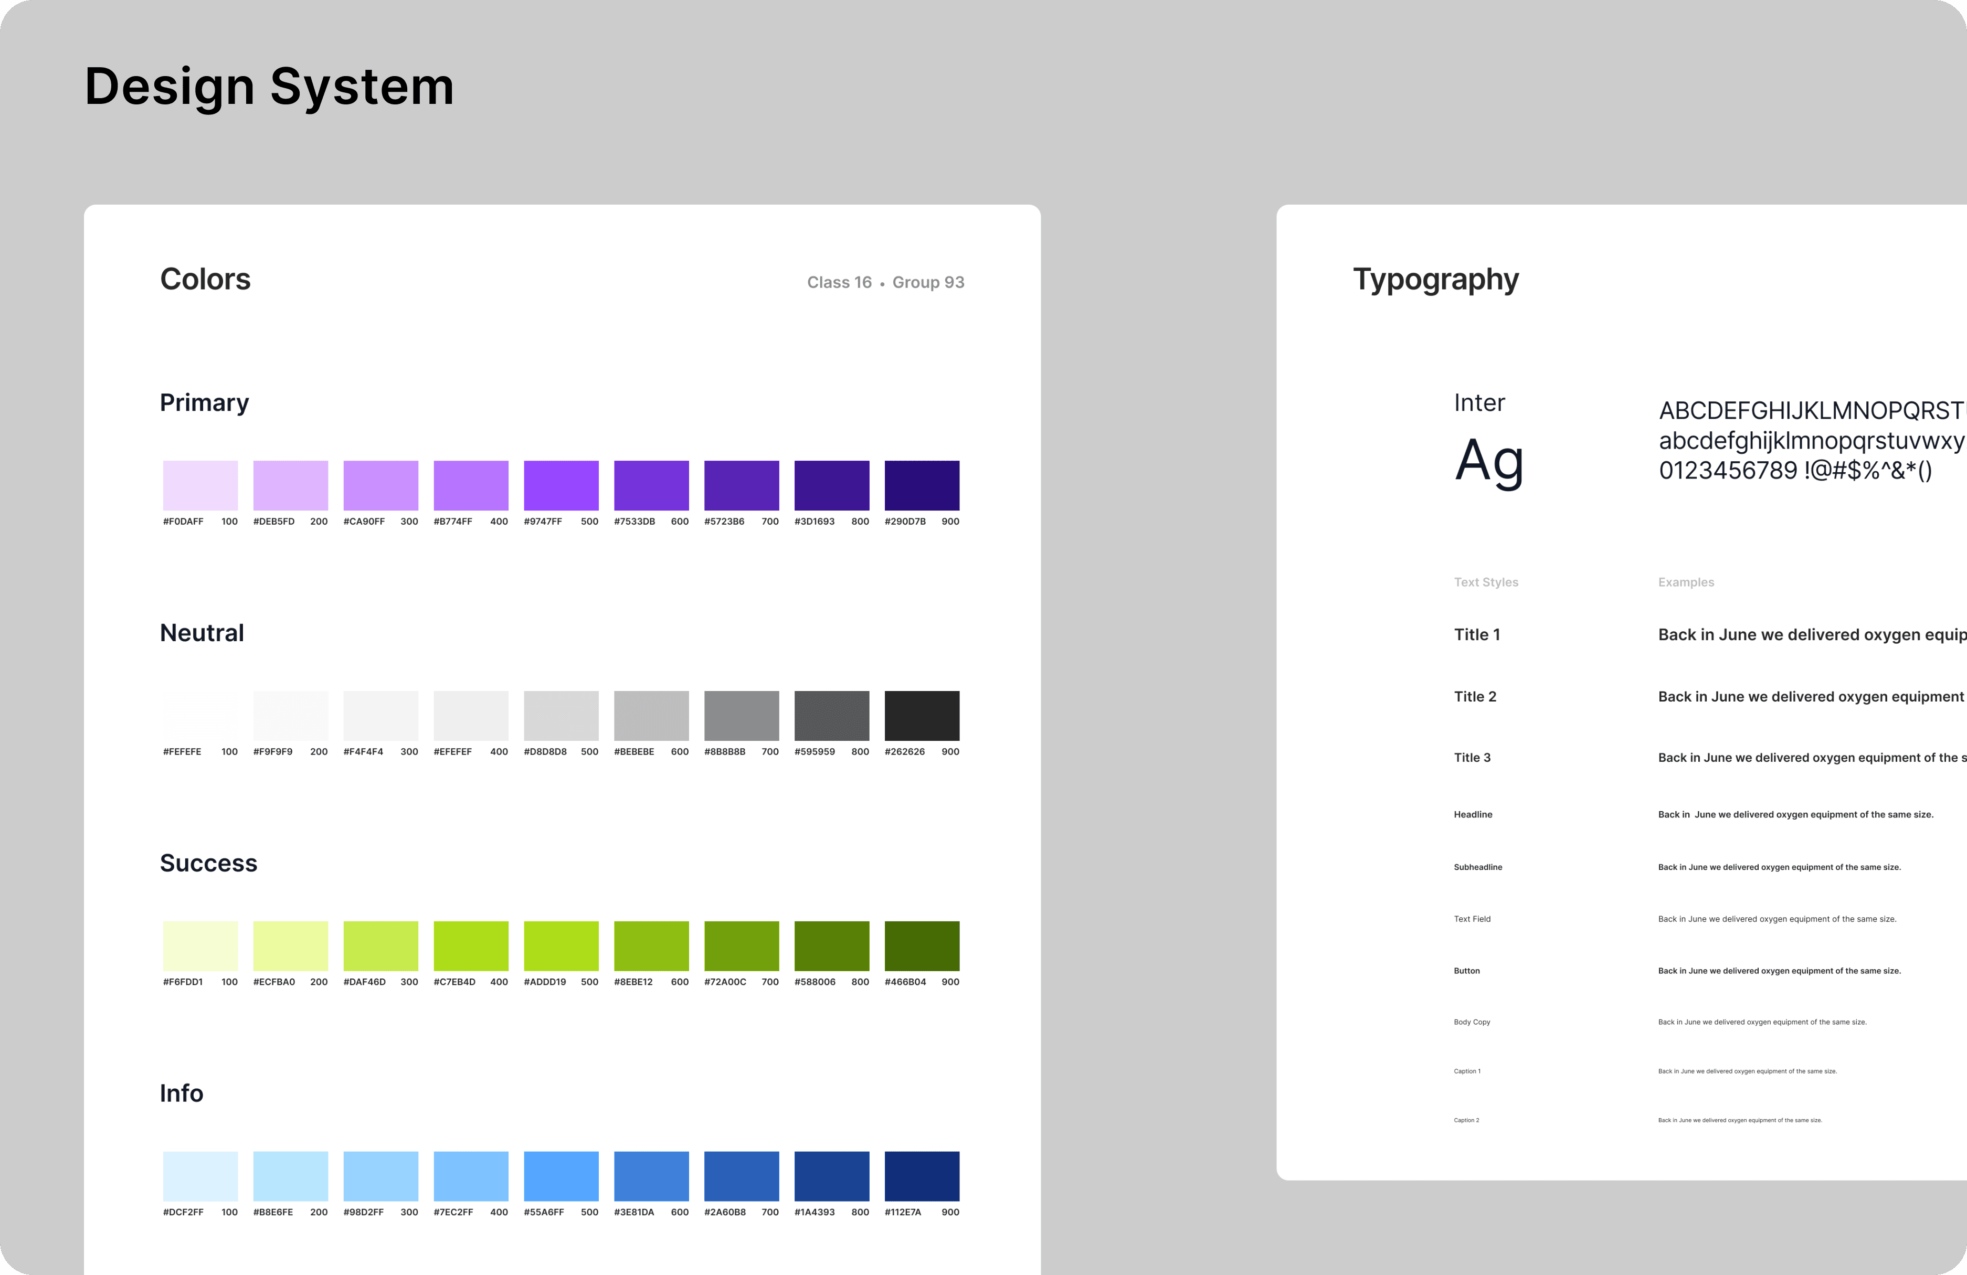Image resolution: width=1967 pixels, height=1275 pixels.
Task: Select Success 500 green swatch #ADDD19
Action: pyautogui.click(x=561, y=945)
